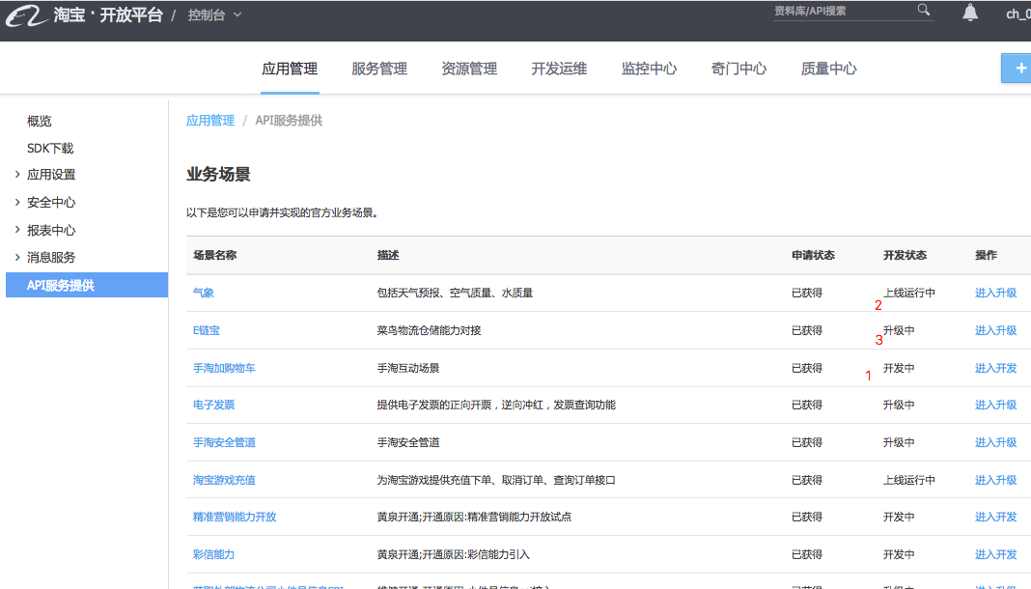
Task: Click 已获得 status in 电子发票 row
Action: pyautogui.click(x=807, y=405)
